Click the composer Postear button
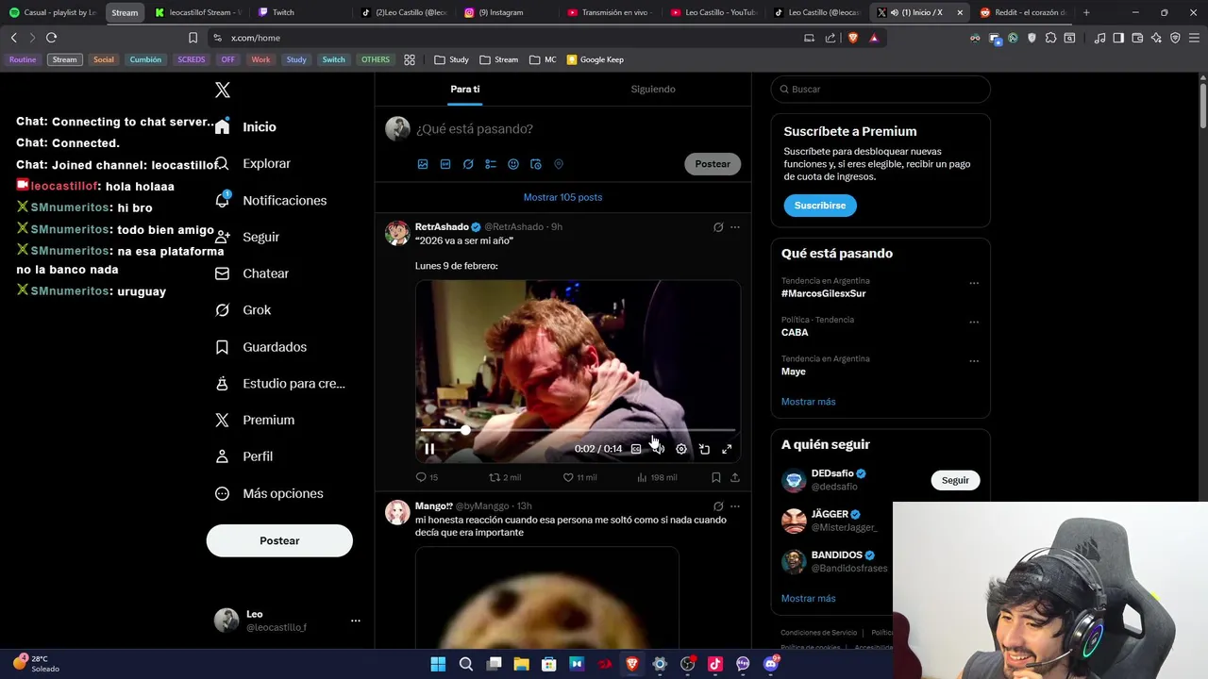 coord(713,164)
